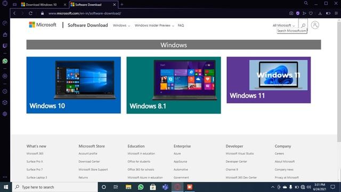Open About Microsoft footer link
This screenshot has height=192, width=341.
285,162
